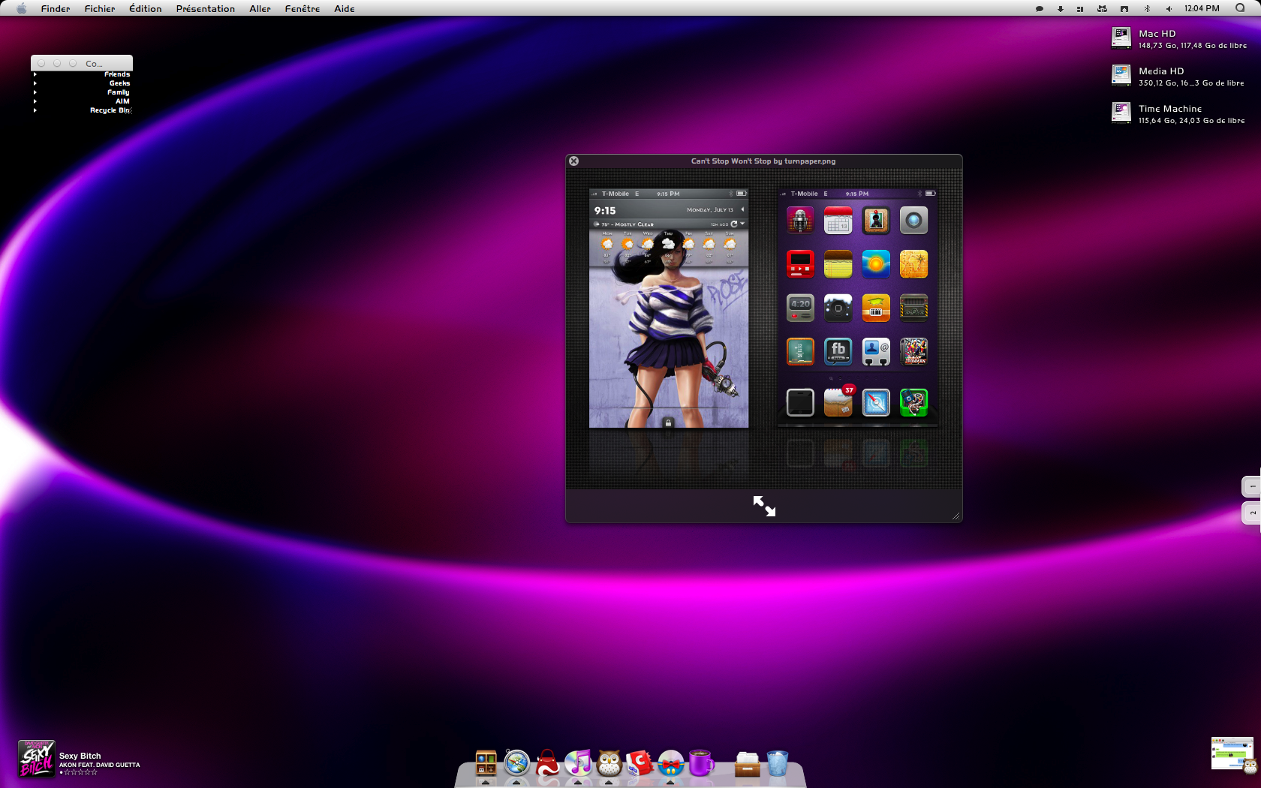This screenshot has height=788, width=1261.
Task: Open the bow tie disc app in Dock
Action: pyautogui.click(x=670, y=763)
